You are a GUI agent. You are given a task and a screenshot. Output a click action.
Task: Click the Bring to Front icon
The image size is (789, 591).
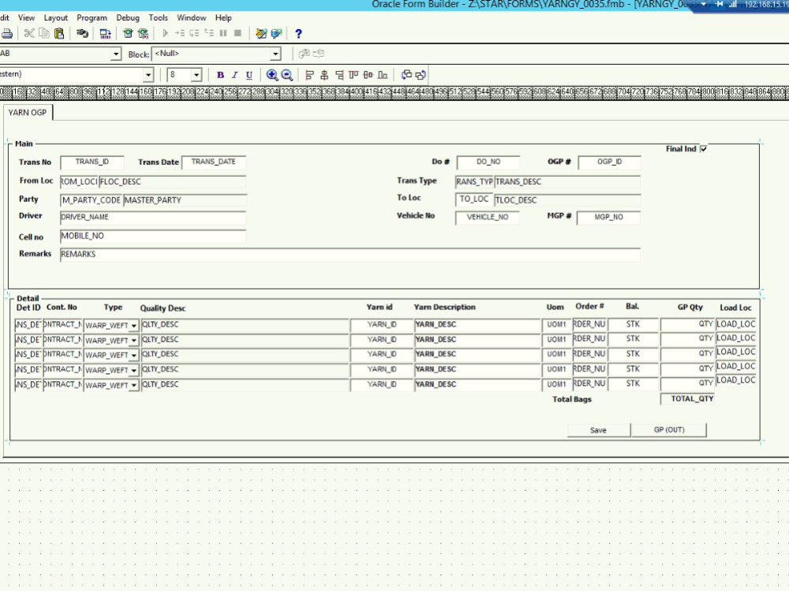click(x=406, y=75)
